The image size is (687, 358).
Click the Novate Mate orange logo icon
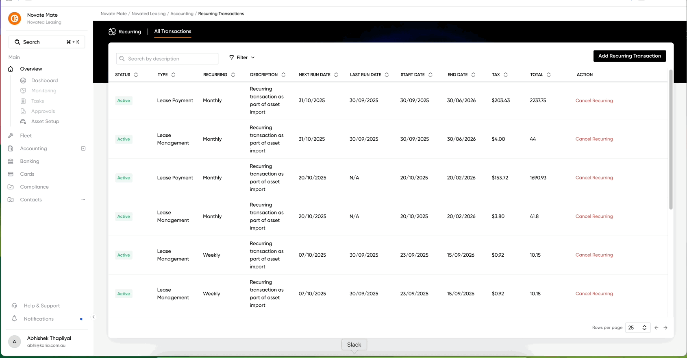(15, 18)
